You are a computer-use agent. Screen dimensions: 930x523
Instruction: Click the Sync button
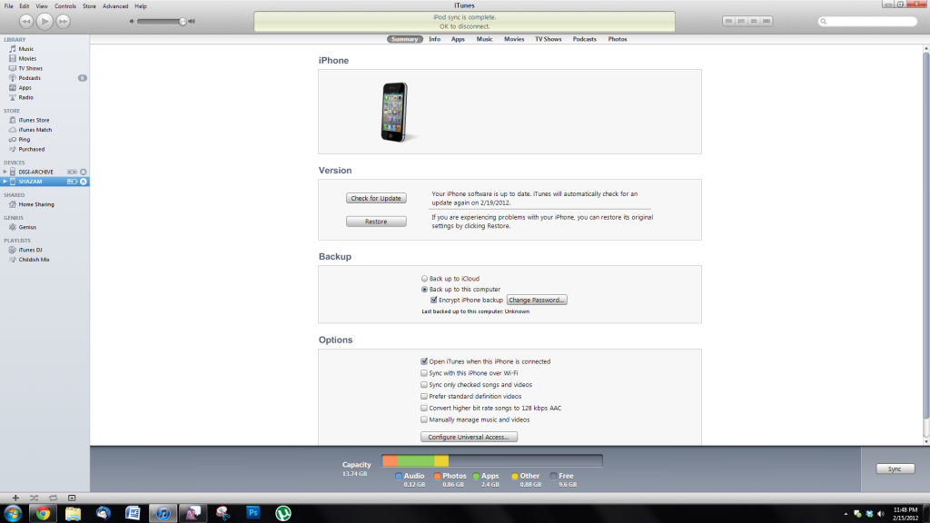(x=895, y=469)
